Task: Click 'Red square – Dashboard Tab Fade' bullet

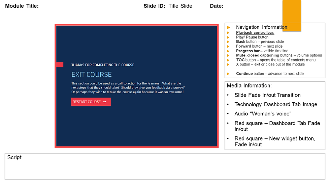Action: tap(277, 126)
